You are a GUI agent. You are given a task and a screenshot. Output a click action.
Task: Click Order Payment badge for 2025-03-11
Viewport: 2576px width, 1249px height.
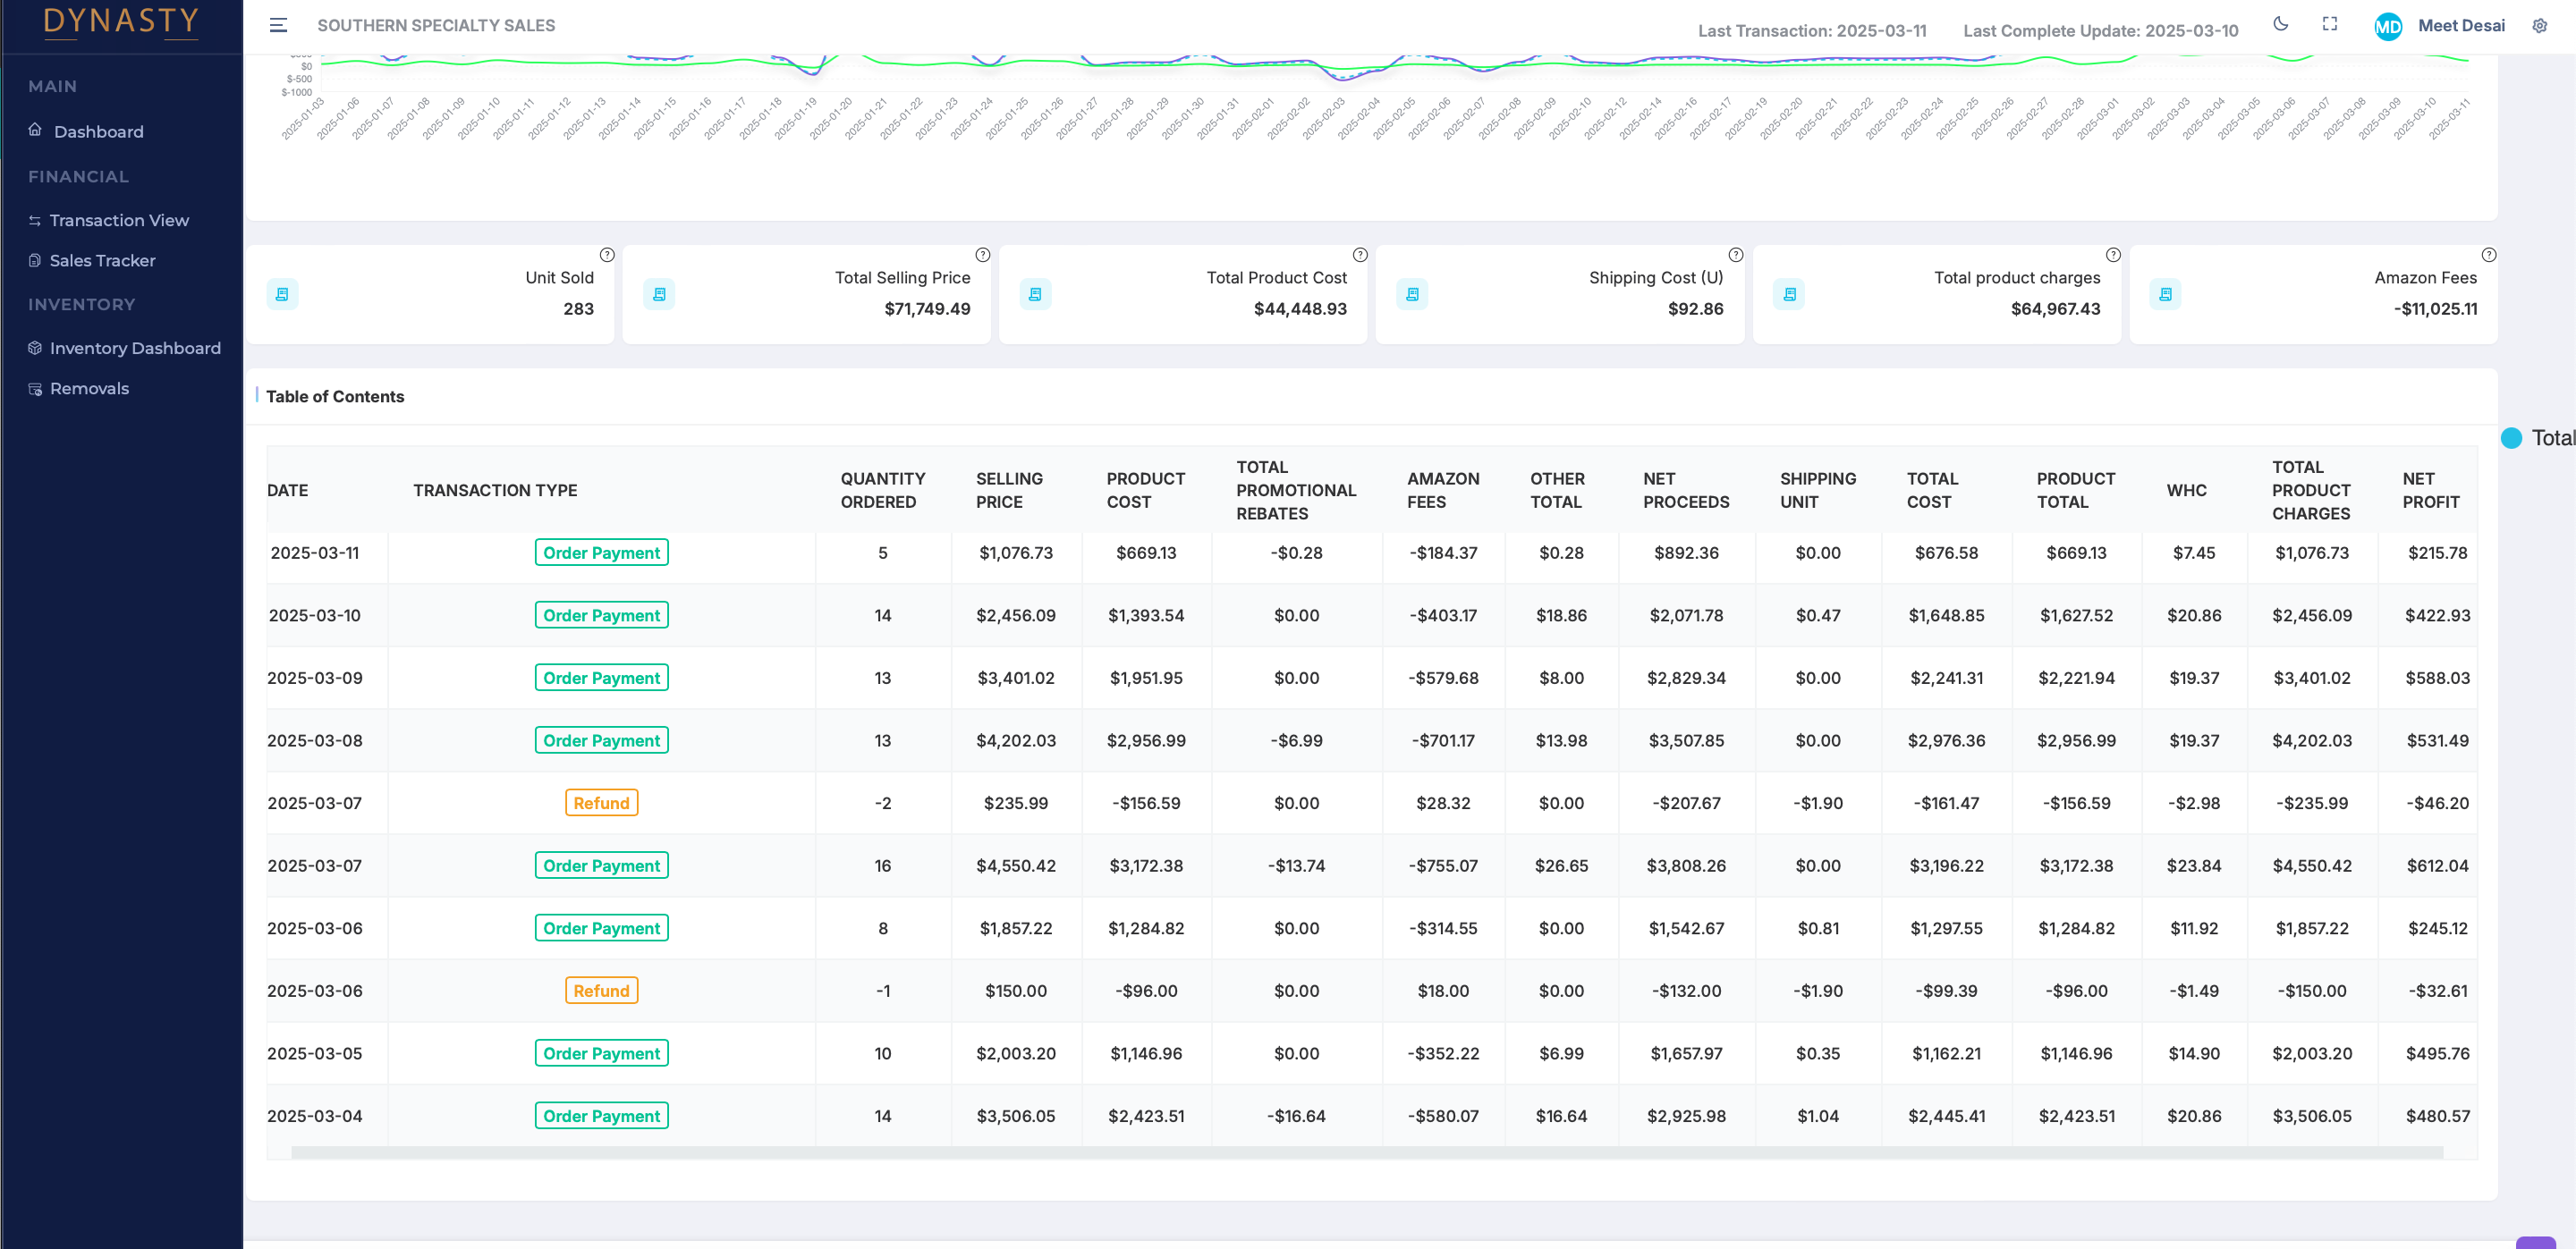click(601, 553)
